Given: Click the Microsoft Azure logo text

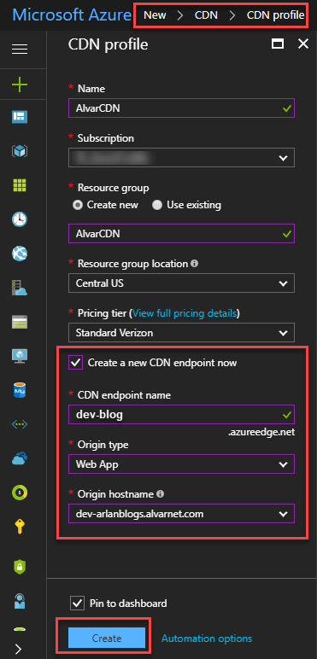Looking at the screenshot, I should [x=72, y=15].
